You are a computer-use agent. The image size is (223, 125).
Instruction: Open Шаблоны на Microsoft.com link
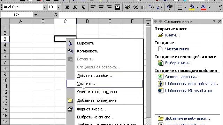pyautogui.click(x=188, y=91)
